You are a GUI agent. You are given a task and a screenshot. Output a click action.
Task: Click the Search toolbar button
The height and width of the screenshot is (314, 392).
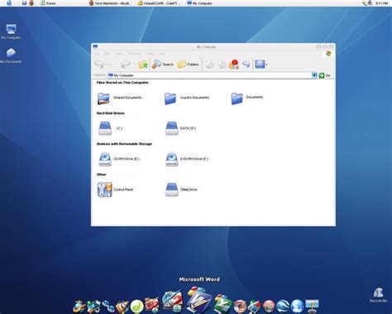pos(163,65)
